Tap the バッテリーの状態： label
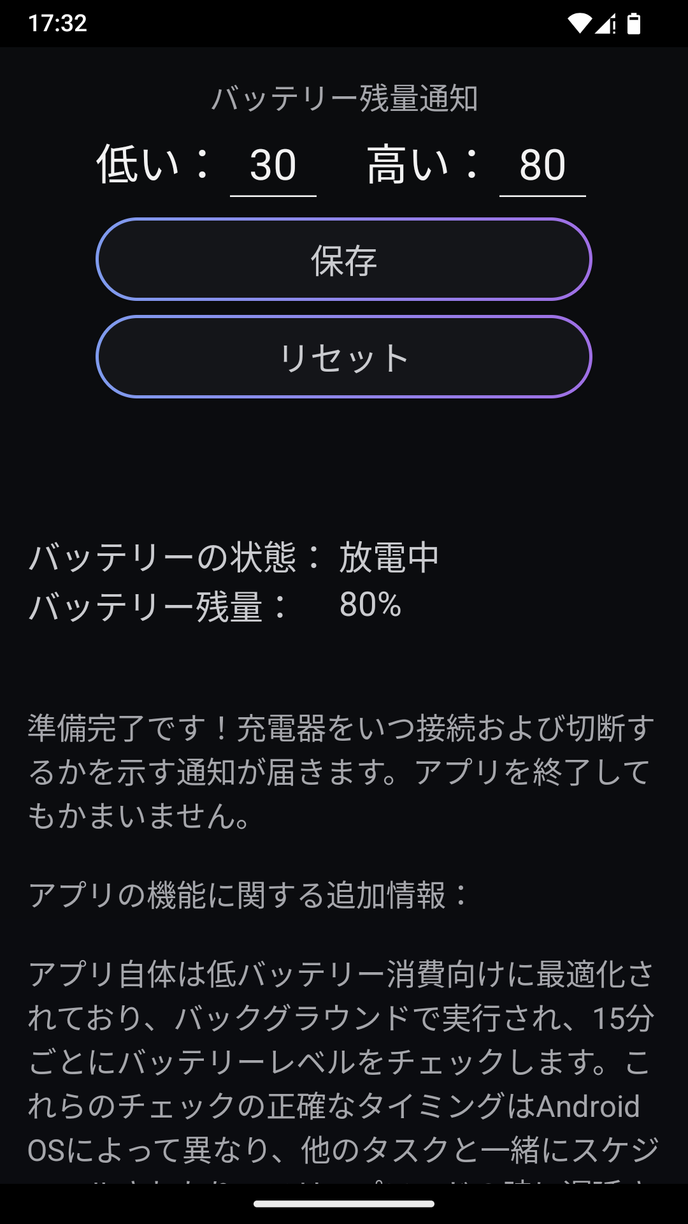Viewport: 688px width, 1224px height. (x=175, y=557)
